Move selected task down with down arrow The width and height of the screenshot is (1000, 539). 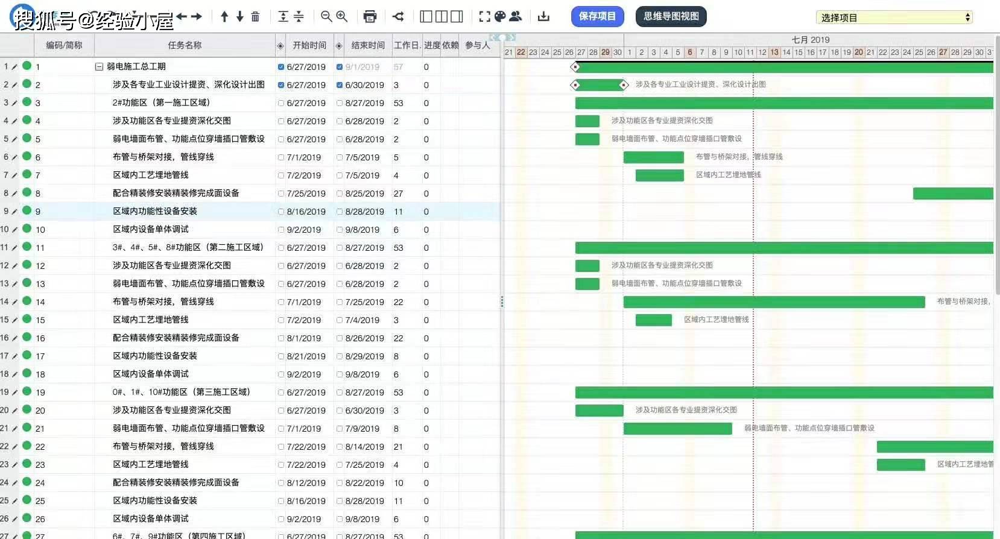pyautogui.click(x=240, y=17)
